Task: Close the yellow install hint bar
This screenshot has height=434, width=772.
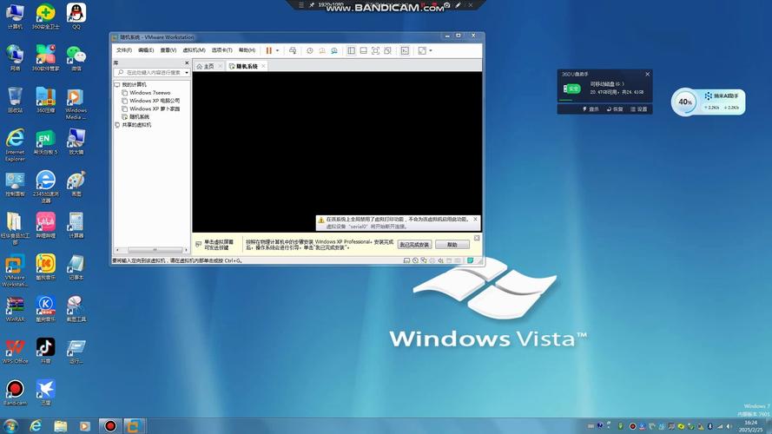Action: [x=477, y=238]
